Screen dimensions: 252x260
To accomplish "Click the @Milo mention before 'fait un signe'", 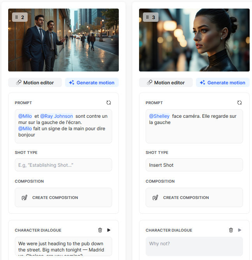I will pyautogui.click(x=25, y=129).
